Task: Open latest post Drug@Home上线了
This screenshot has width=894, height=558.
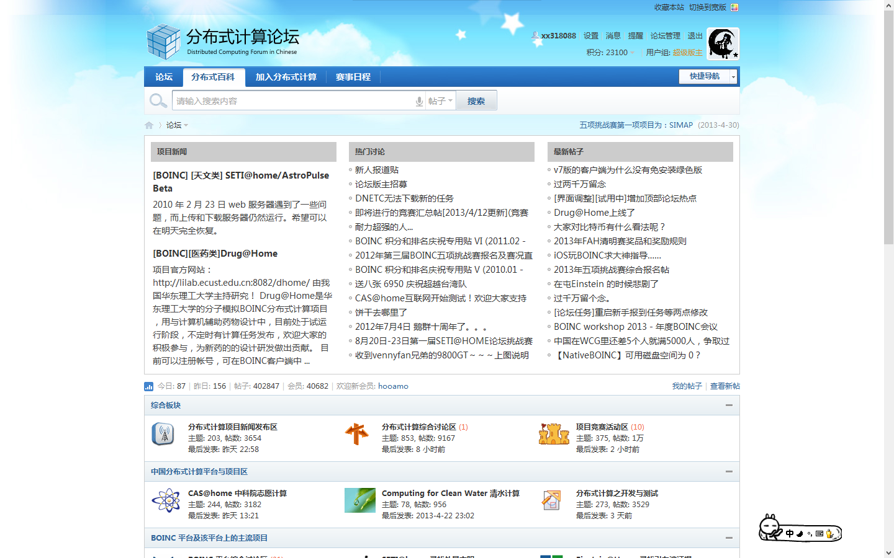Action: pyautogui.click(x=594, y=213)
